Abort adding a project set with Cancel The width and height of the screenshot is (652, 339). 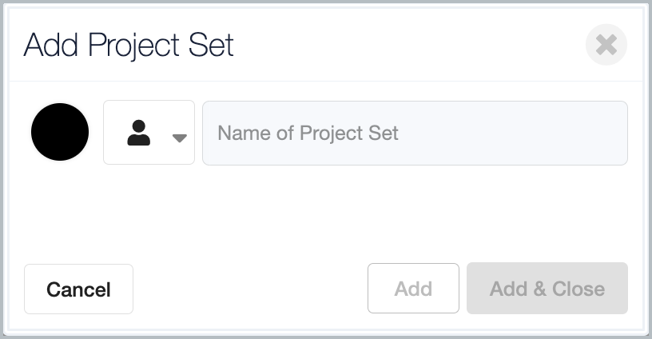click(x=78, y=289)
